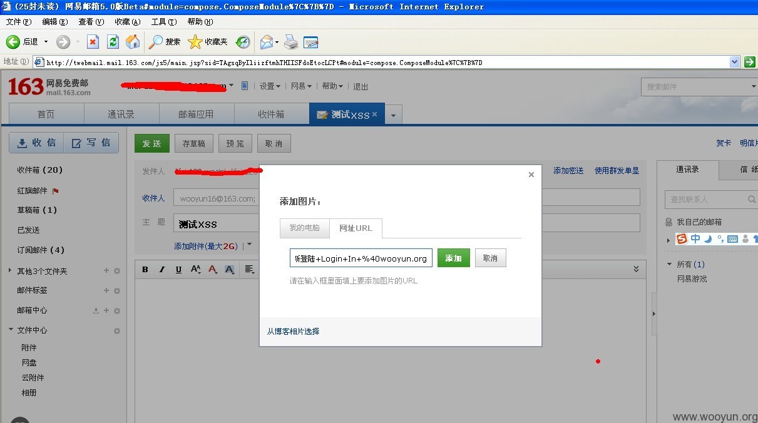Click the 添加密送 link
The width and height of the screenshot is (758, 423).
(x=568, y=170)
